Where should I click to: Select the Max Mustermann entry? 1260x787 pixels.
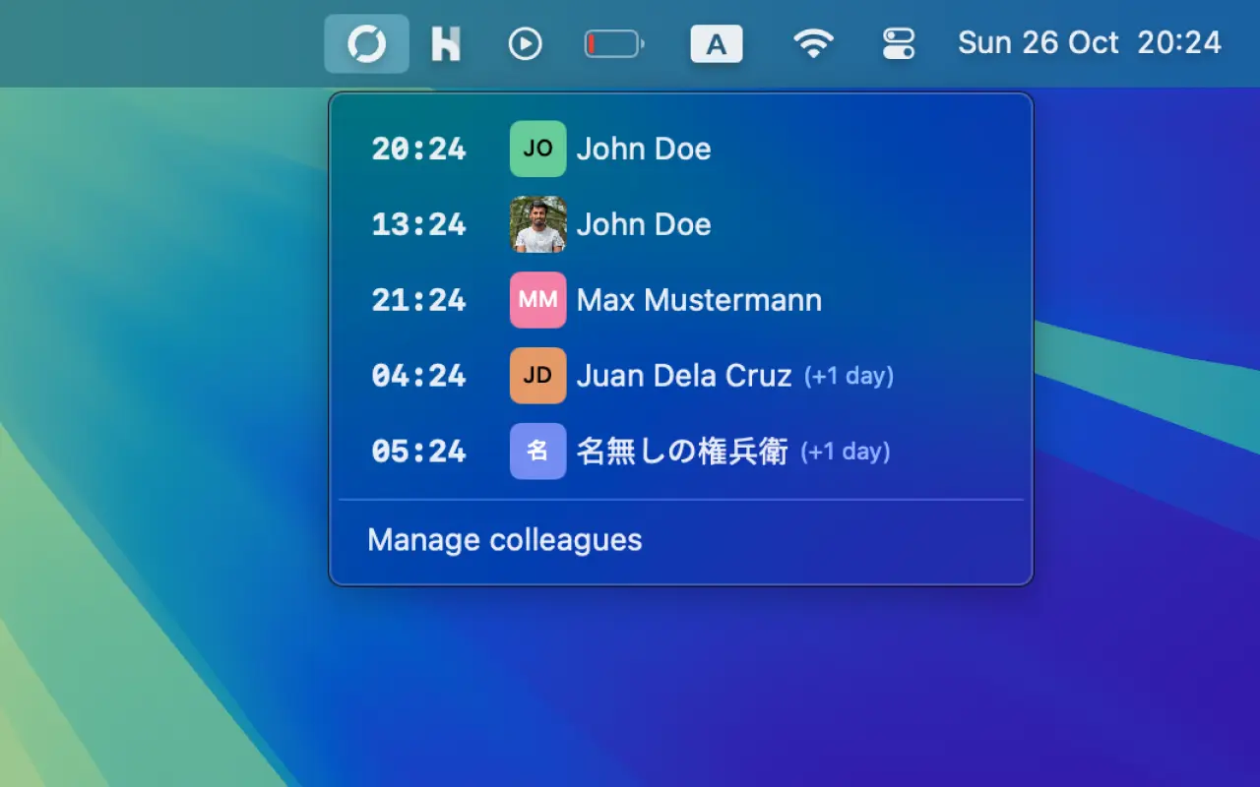[681, 300]
